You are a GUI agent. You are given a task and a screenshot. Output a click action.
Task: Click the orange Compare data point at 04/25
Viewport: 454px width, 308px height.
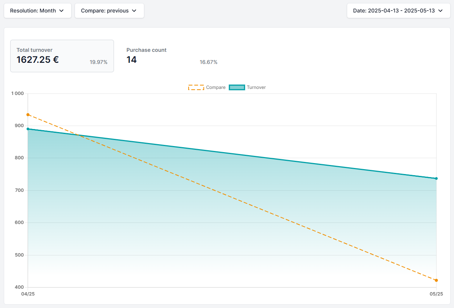pyautogui.click(x=28, y=115)
